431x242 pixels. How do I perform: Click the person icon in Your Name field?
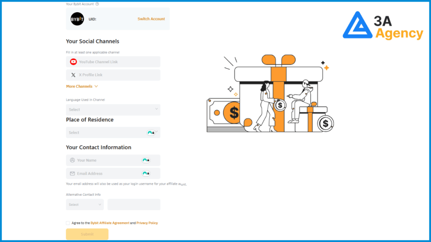(x=72, y=160)
